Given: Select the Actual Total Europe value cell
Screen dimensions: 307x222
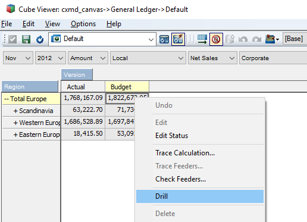Looking at the screenshot, I should pyautogui.click(x=83, y=98).
